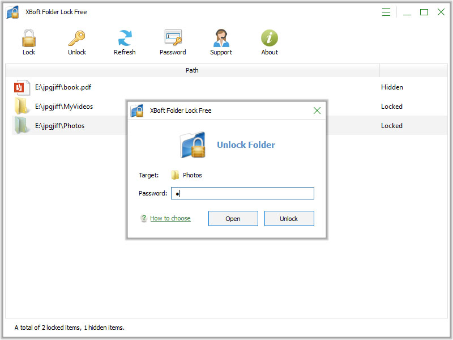Select the Unlock key icon in toolbar
The height and width of the screenshot is (340, 453).
pyautogui.click(x=76, y=39)
